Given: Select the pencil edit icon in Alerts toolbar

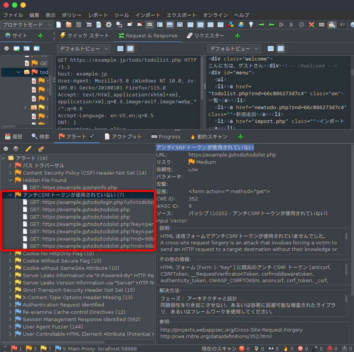Looking at the screenshot, I should coord(28,149).
